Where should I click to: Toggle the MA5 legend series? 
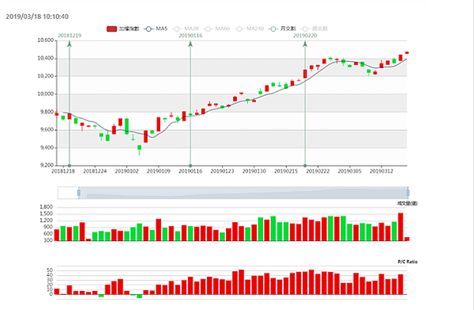point(155,29)
